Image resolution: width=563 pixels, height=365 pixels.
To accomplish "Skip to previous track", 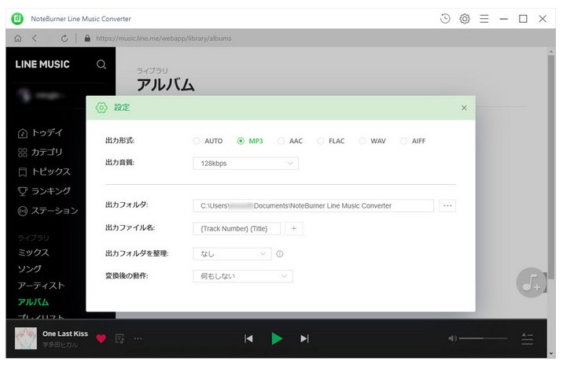I will click(x=248, y=338).
